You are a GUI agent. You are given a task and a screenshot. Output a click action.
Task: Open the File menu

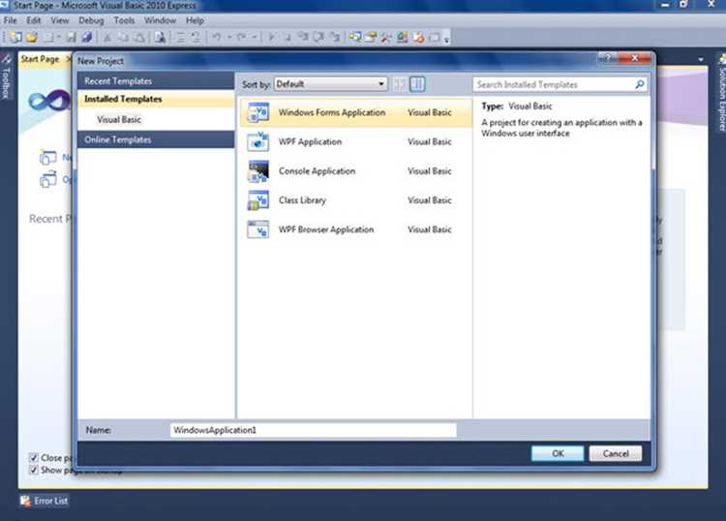(11, 20)
